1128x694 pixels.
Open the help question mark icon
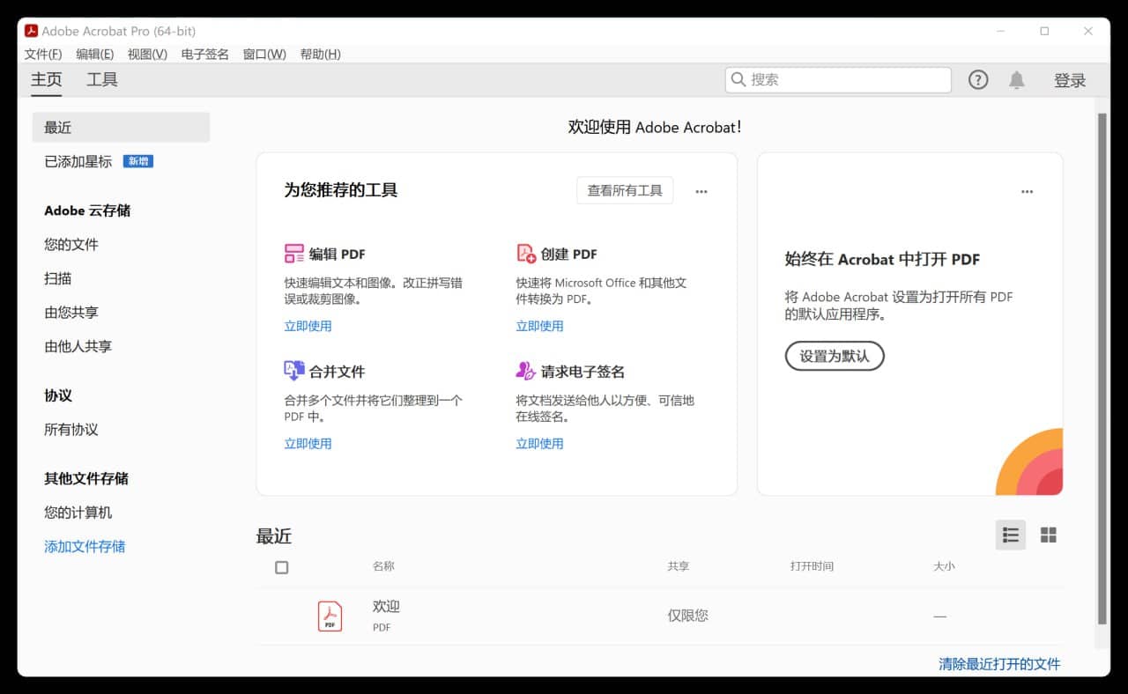978,80
